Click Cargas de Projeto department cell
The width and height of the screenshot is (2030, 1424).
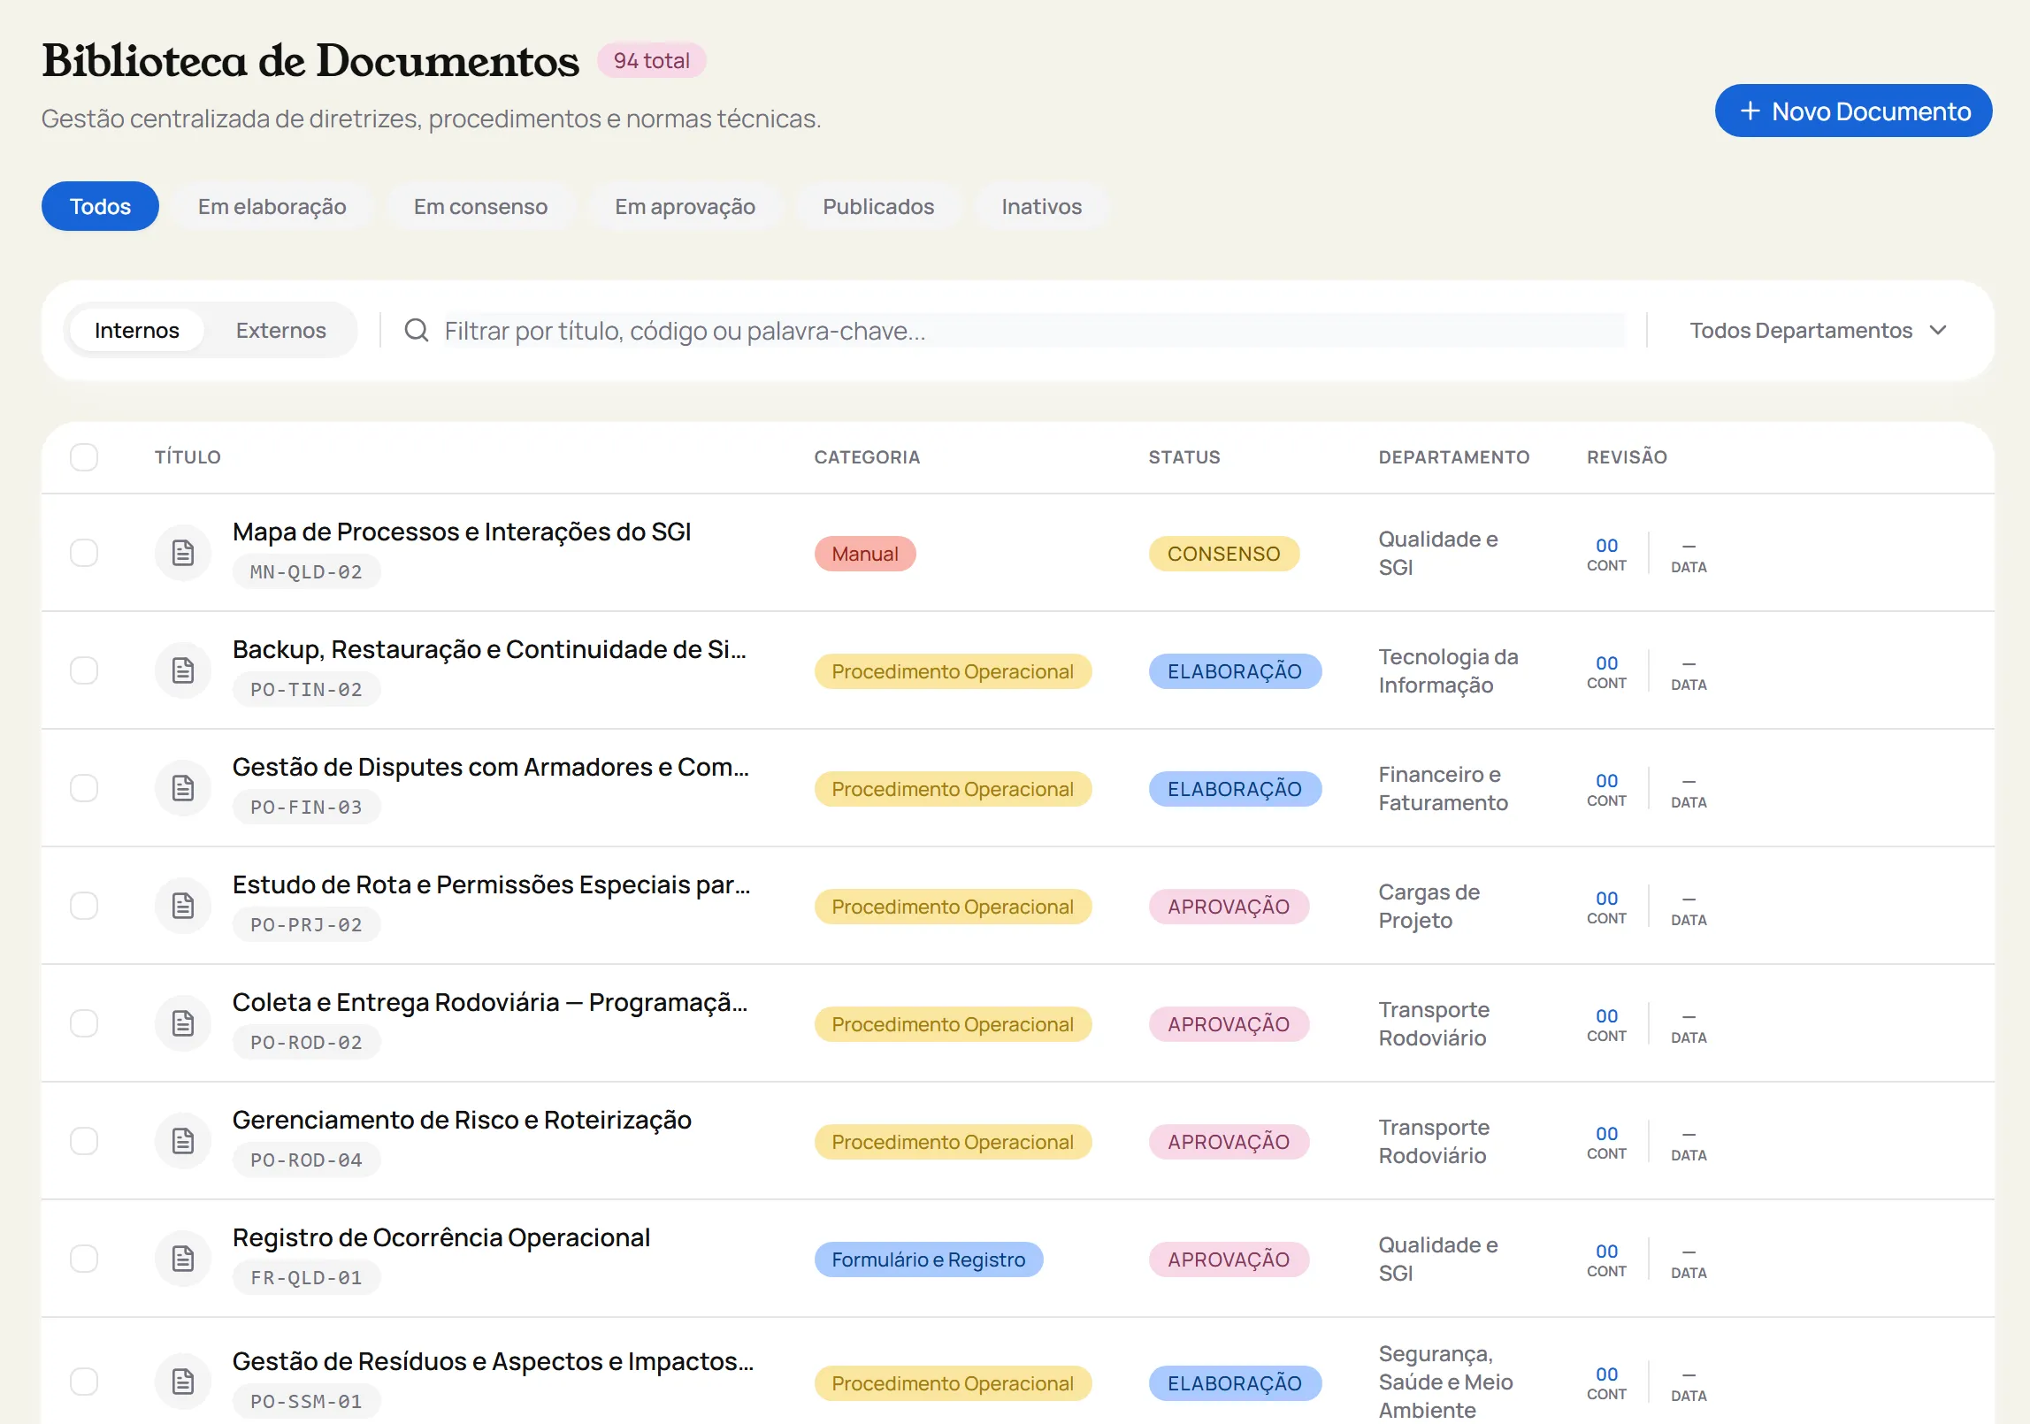[x=1429, y=906]
